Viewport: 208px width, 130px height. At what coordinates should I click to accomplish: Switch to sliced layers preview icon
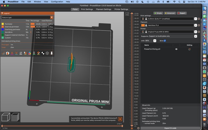click(16, 117)
